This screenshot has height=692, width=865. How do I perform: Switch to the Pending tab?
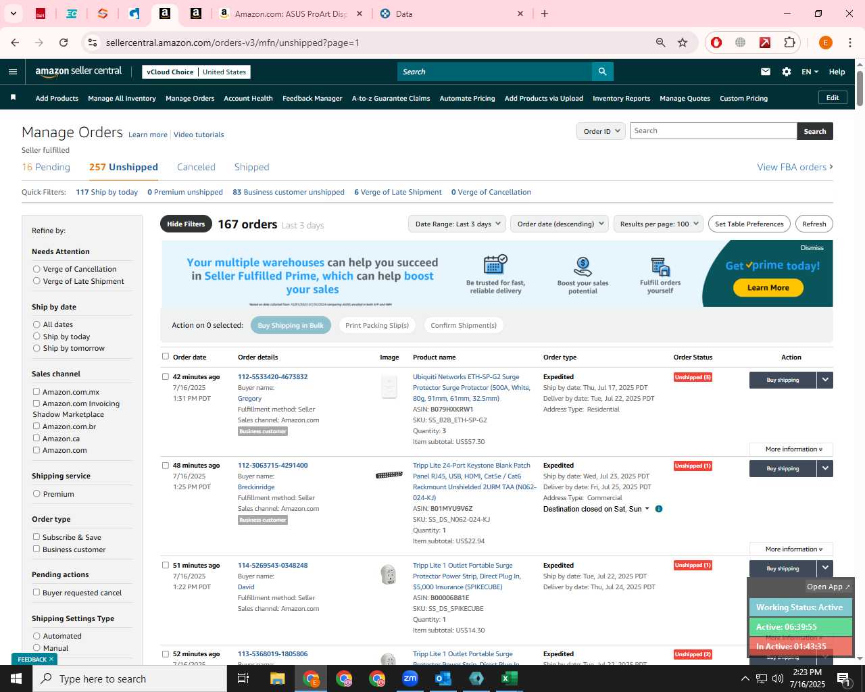click(x=46, y=167)
